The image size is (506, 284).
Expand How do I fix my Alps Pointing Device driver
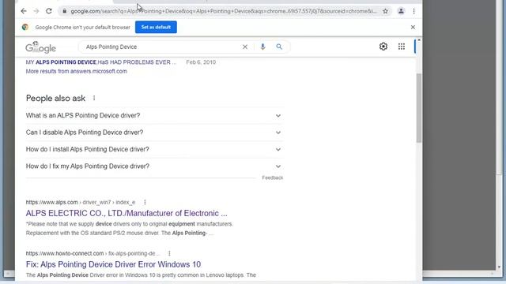click(x=154, y=166)
